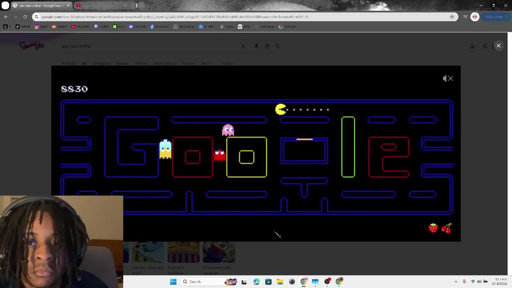Image resolution: width=512 pixels, height=288 pixels.
Task: Open the system tray volume icon
Action: (479, 282)
